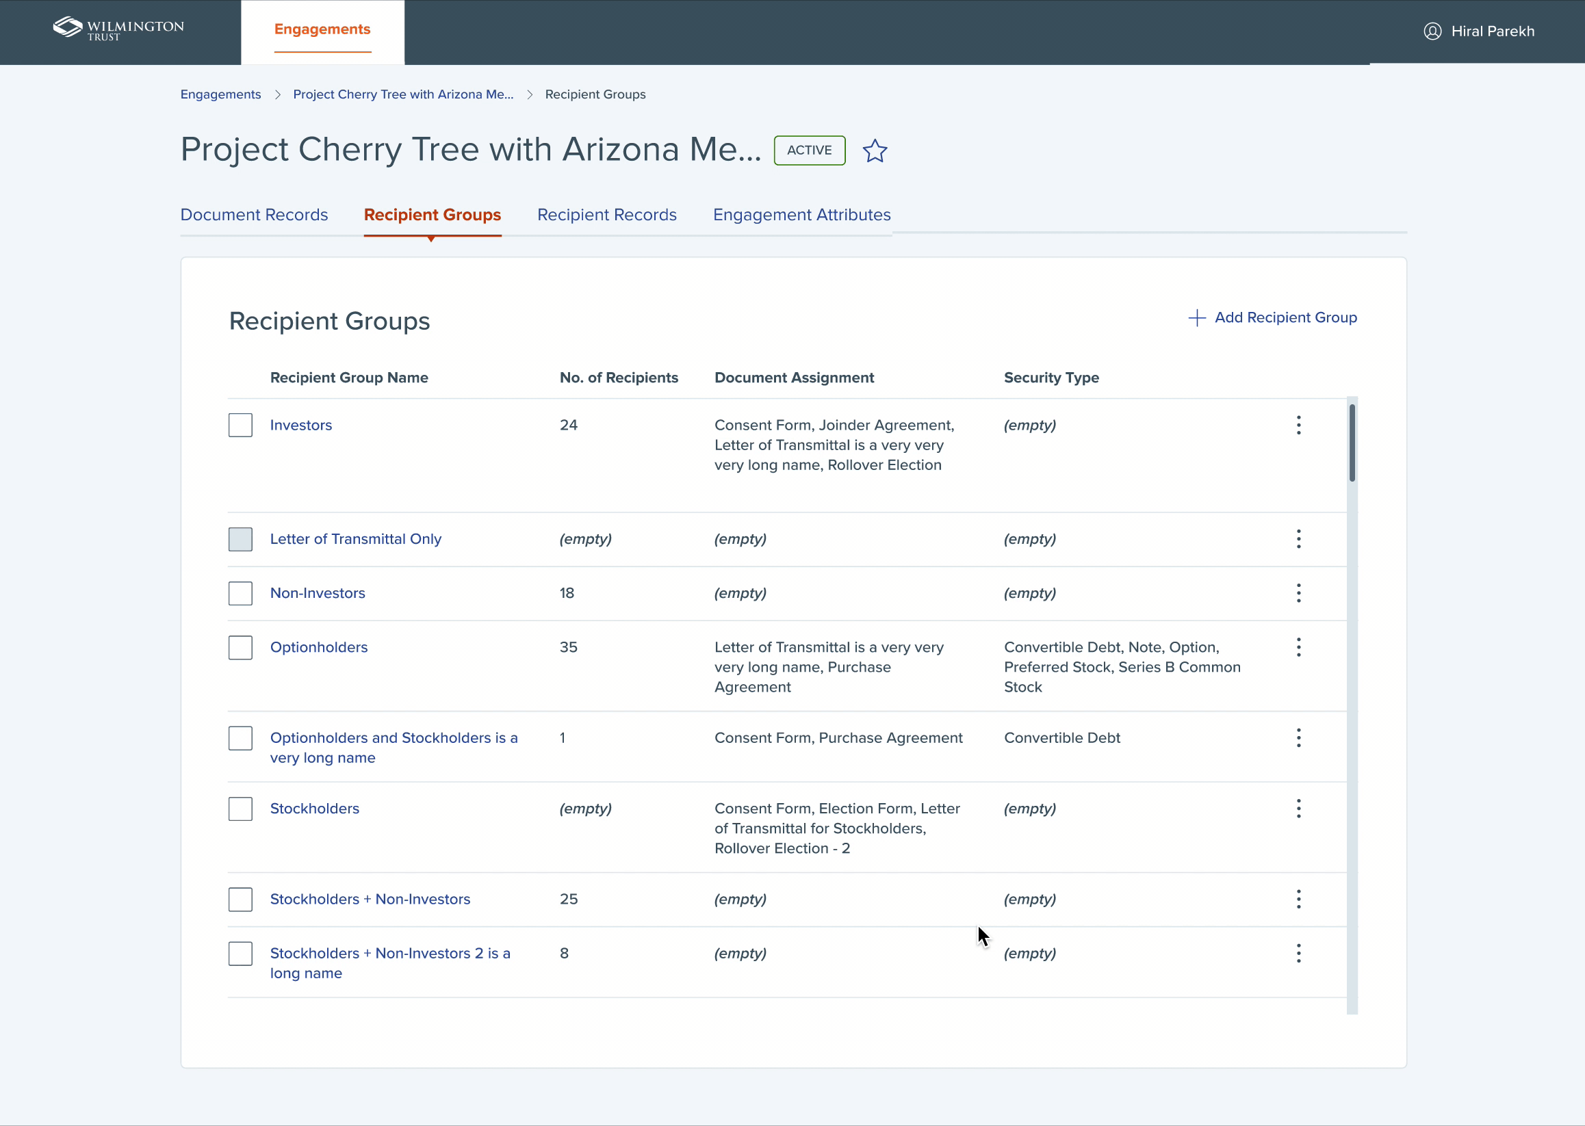The image size is (1585, 1126).
Task: Click the Consent Form, Purchase Agreement cell
Action: [x=838, y=737]
